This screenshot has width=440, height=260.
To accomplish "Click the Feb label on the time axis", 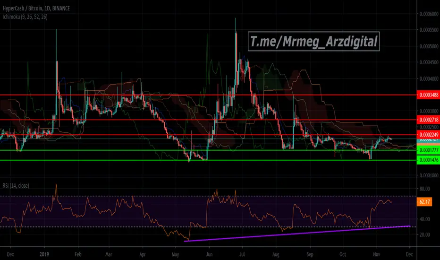I will point(78,254).
